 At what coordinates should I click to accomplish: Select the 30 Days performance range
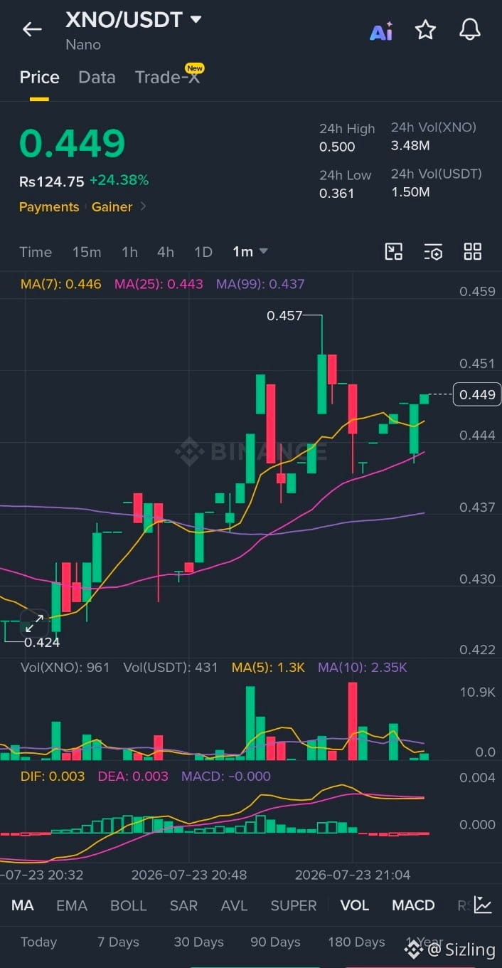pyautogui.click(x=198, y=942)
